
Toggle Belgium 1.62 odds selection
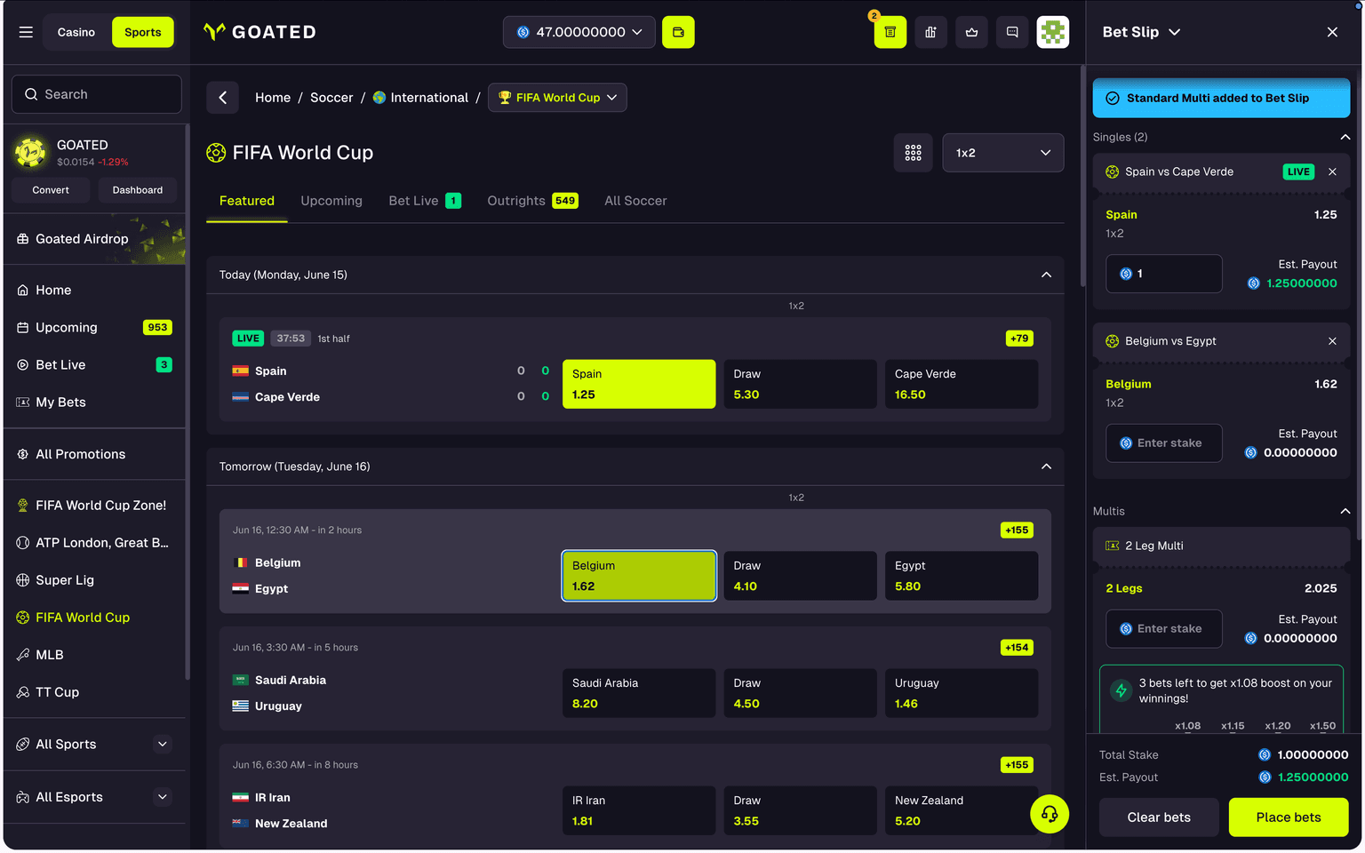[x=639, y=576]
